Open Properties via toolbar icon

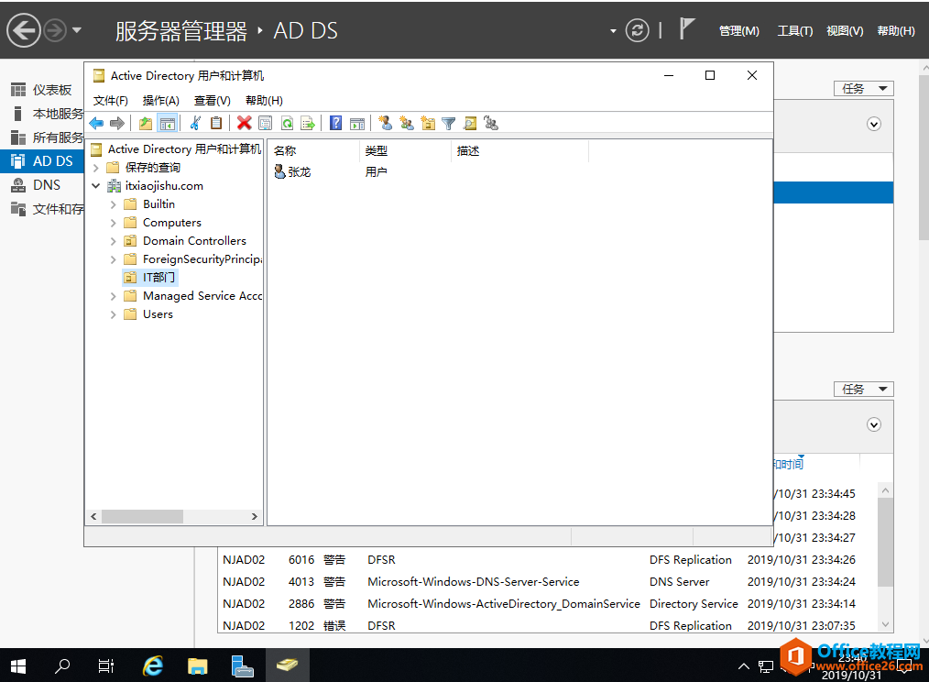click(x=266, y=124)
